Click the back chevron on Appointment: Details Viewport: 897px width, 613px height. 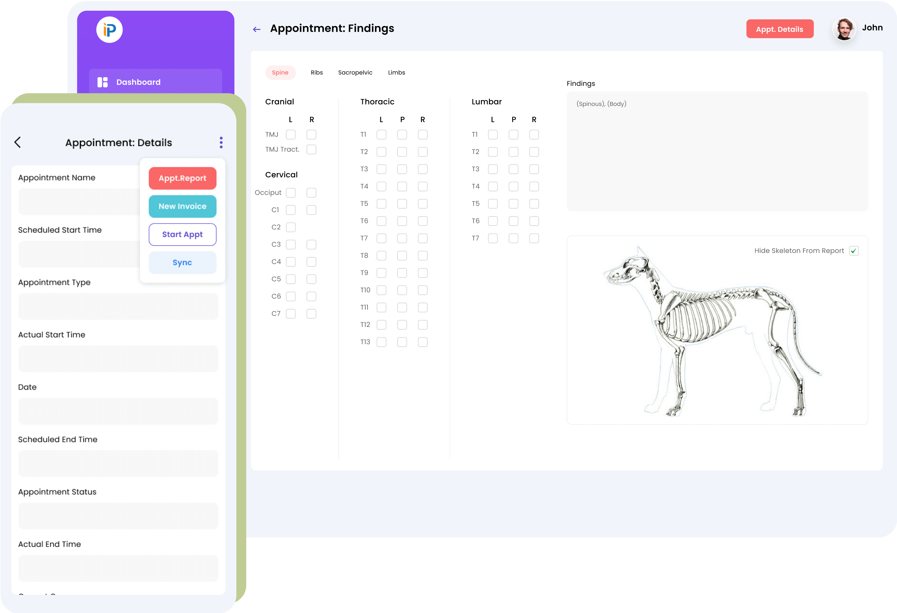(18, 142)
